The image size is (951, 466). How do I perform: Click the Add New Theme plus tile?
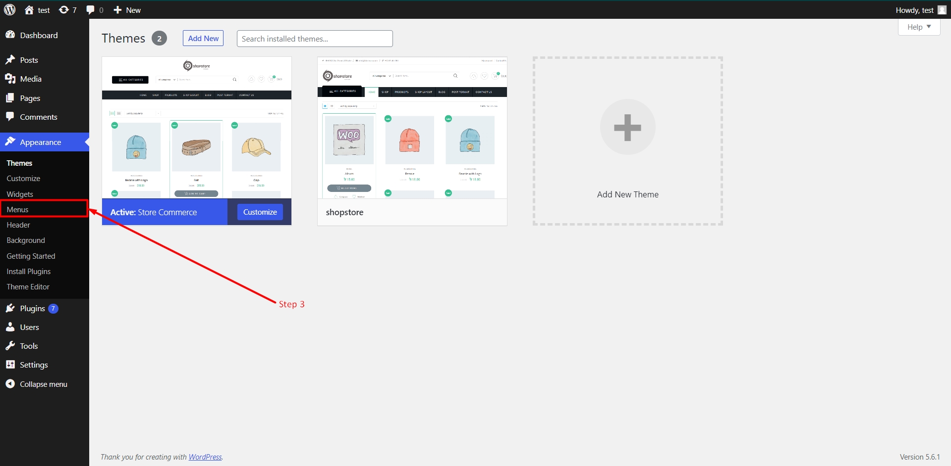click(628, 141)
